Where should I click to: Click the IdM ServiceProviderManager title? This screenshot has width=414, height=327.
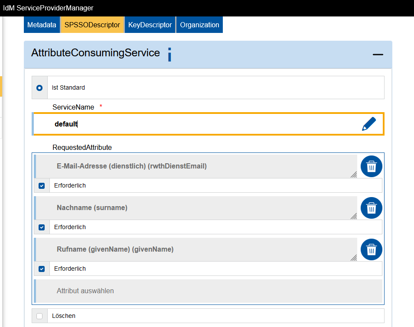coord(48,8)
